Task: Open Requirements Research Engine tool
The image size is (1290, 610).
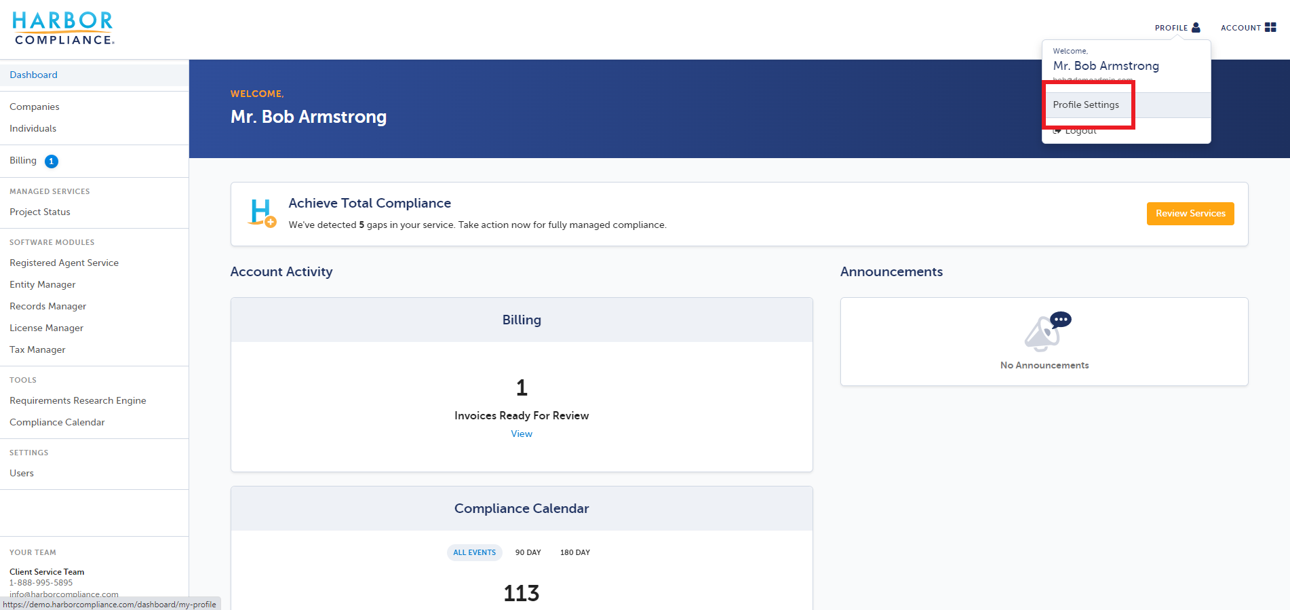Action: [78, 400]
